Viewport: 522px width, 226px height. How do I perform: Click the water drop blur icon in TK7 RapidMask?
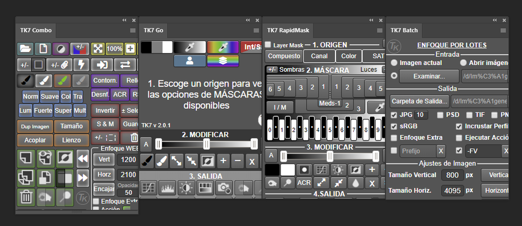(x=356, y=183)
